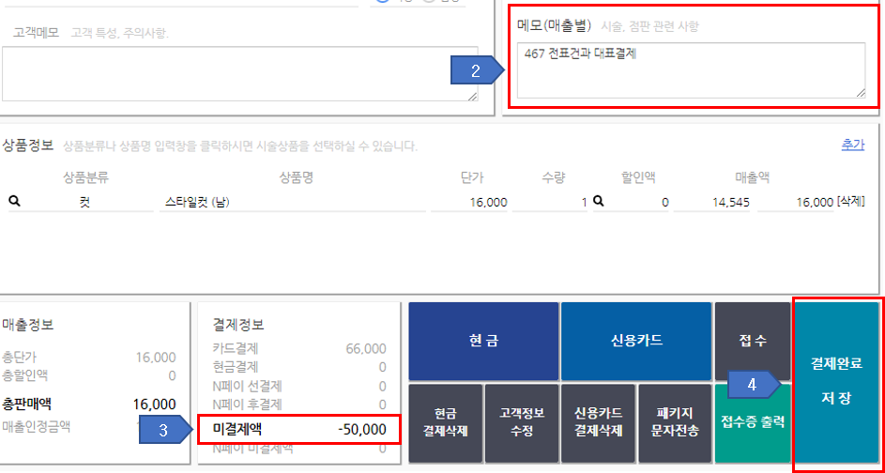Click the 총판매액 value 16,000

pos(154,404)
